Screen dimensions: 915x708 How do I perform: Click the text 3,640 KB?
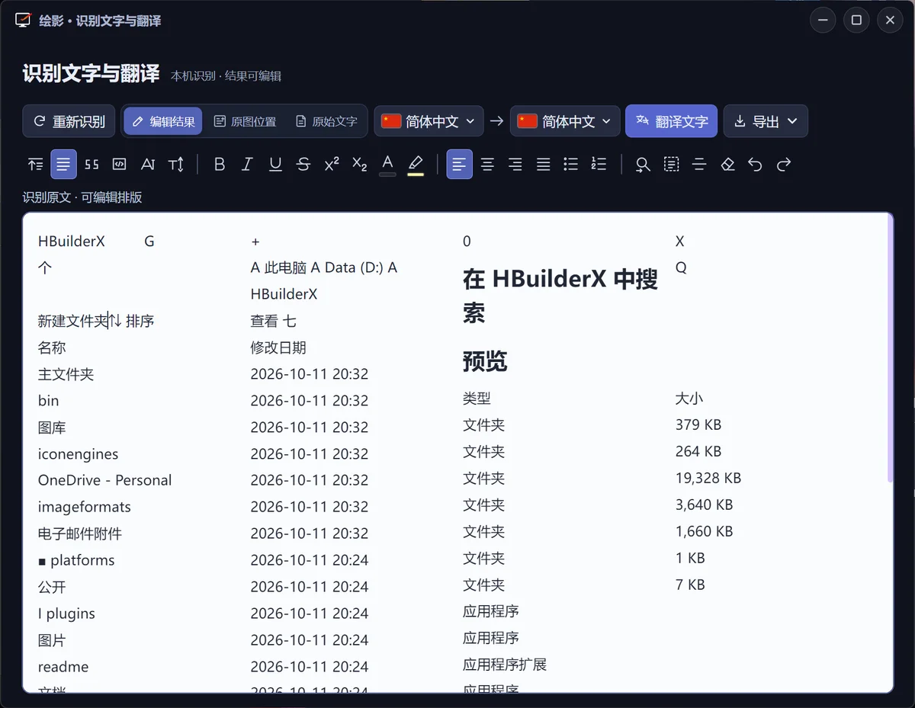704,505
